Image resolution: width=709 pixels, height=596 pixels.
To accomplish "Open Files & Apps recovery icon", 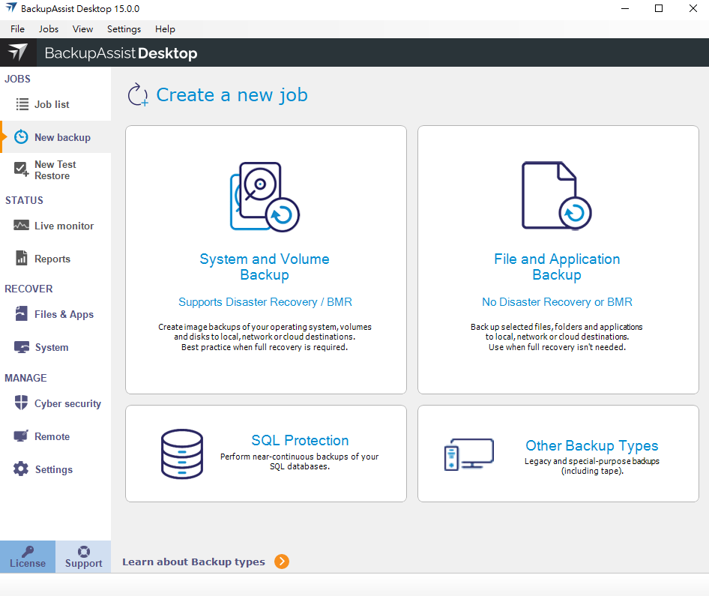I will [22, 314].
